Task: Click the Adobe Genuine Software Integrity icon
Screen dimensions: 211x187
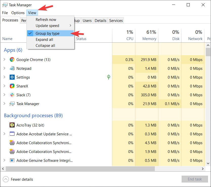Action: pyautogui.click(x=12, y=160)
